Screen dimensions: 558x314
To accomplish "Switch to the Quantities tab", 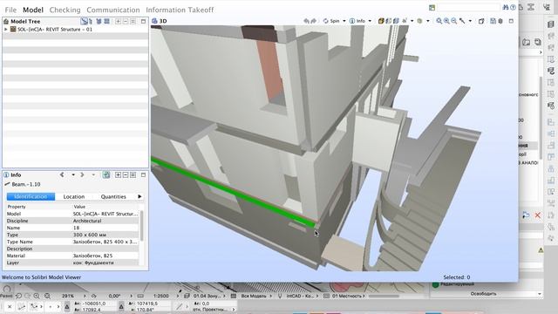I will pyautogui.click(x=113, y=196).
